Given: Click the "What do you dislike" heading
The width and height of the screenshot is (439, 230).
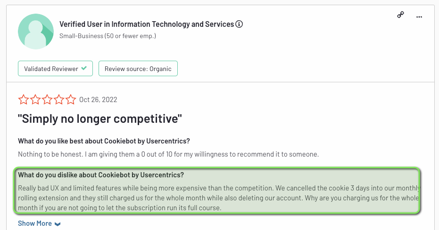Looking at the screenshot, I should click(x=101, y=175).
